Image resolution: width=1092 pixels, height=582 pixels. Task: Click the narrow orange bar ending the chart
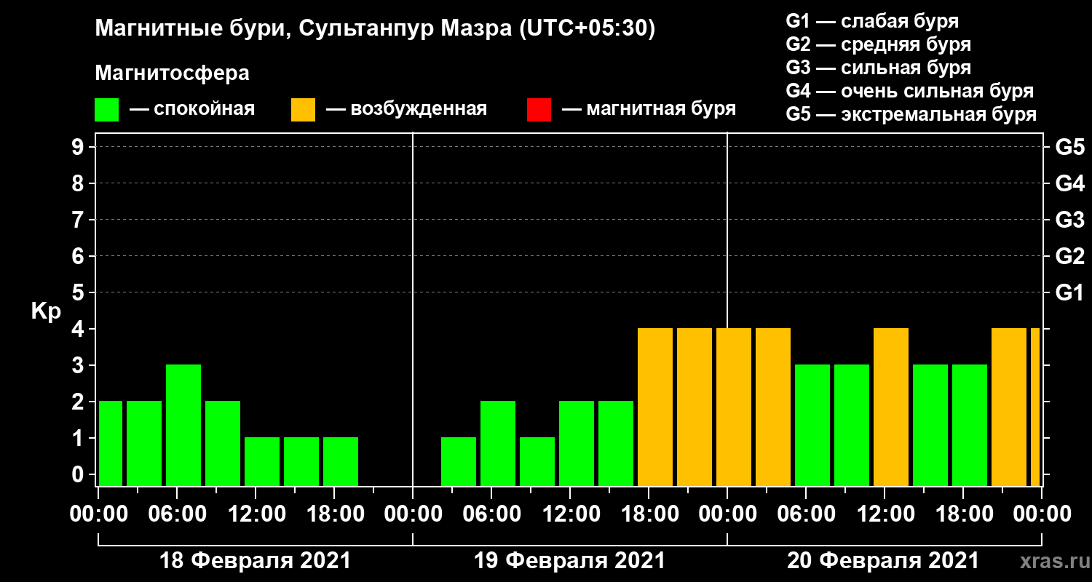(x=1035, y=407)
